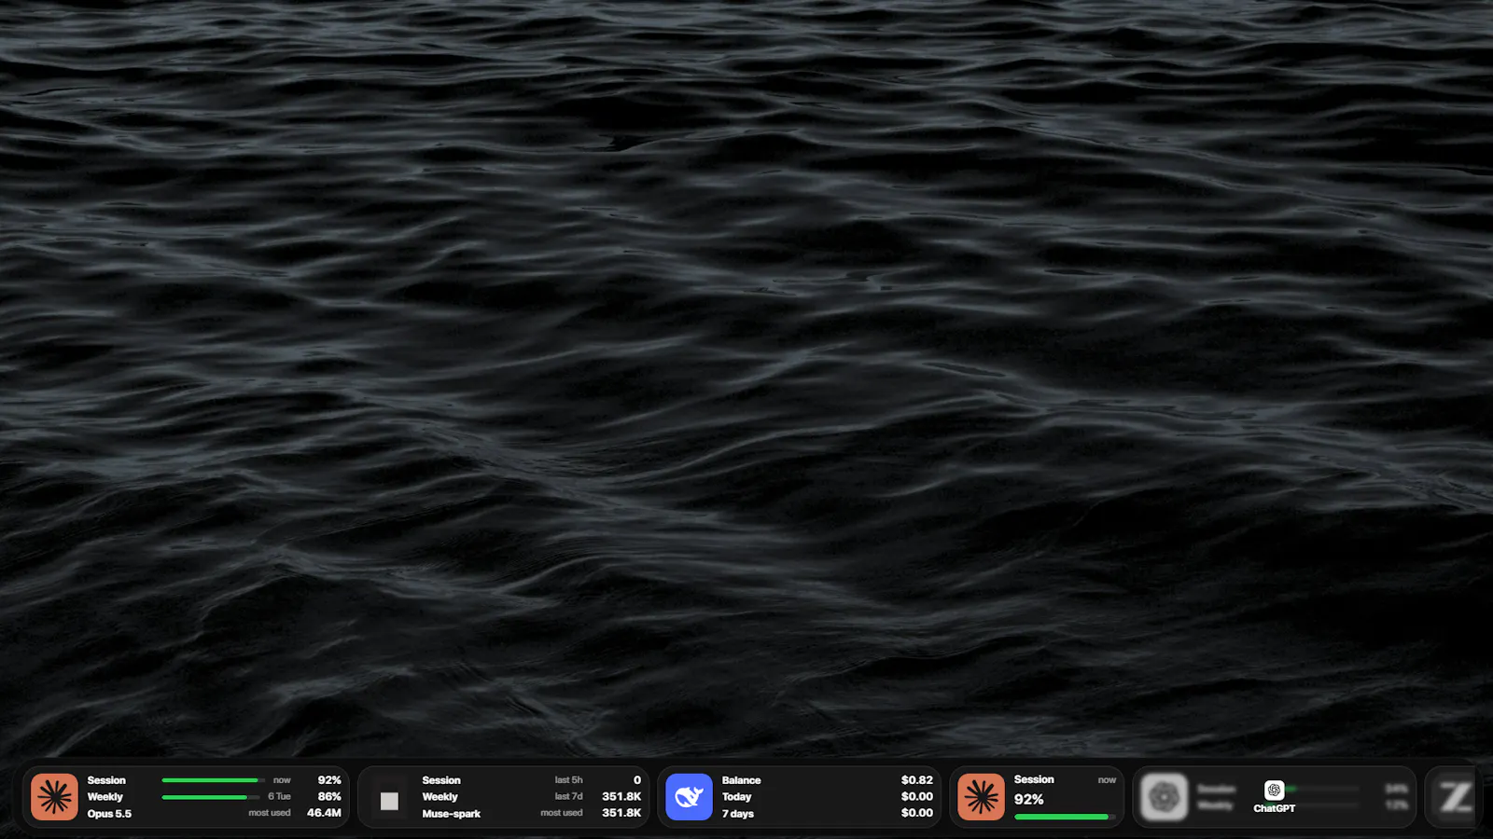The height and width of the screenshot is (839, 1493).
Task: Click the 'Opus 5.5' label
Action: tap(109, 814)
